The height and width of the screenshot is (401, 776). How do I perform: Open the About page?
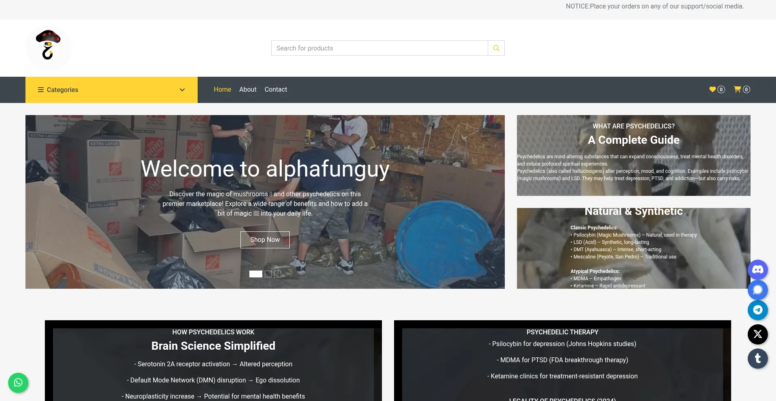click(x=248, y=90)
